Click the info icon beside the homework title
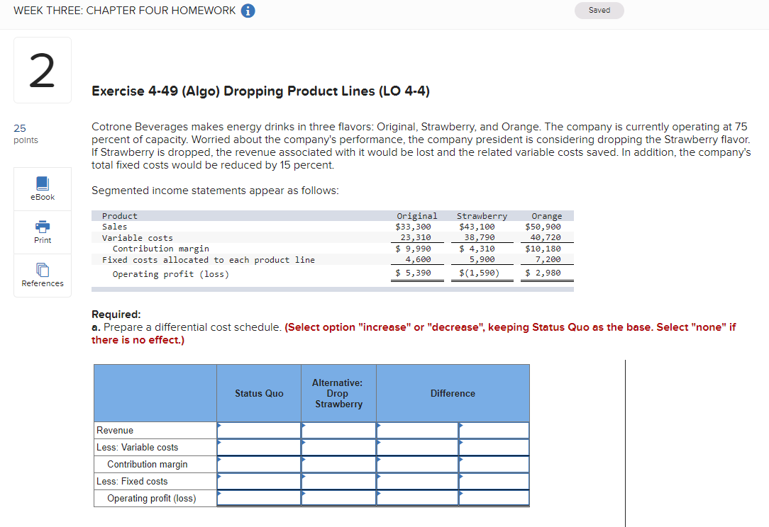Viewport: 769px width, 527px height. point(248,11)
